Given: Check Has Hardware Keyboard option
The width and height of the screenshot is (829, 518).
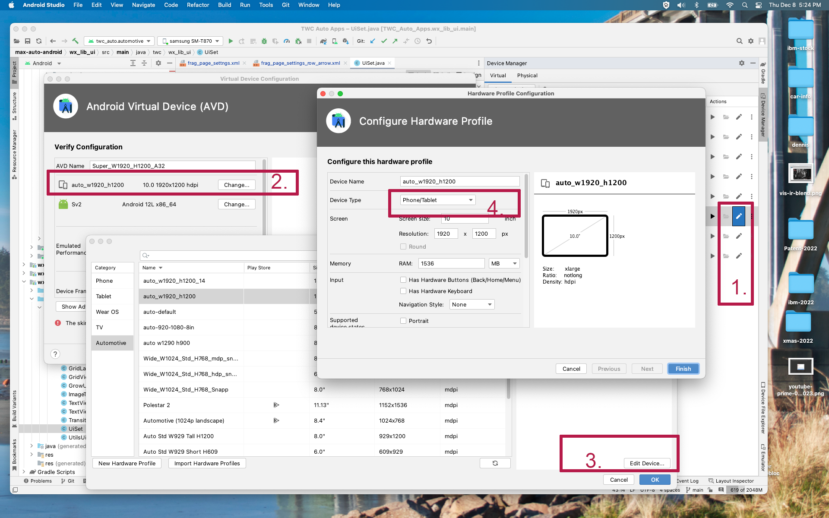Looking at the screenshot, I should pos(403,291).
